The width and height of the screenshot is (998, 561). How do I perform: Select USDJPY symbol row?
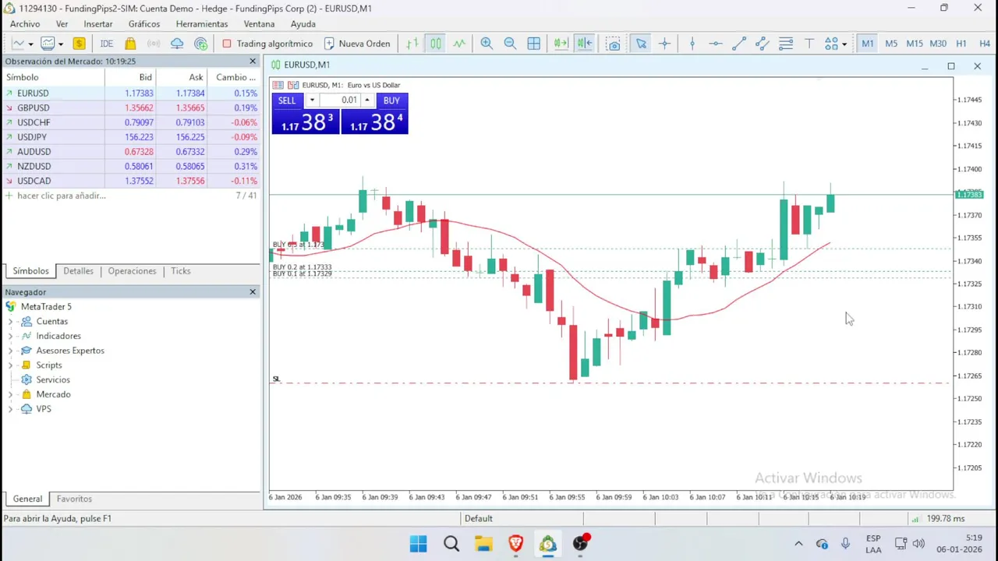[x=131, y=137]
